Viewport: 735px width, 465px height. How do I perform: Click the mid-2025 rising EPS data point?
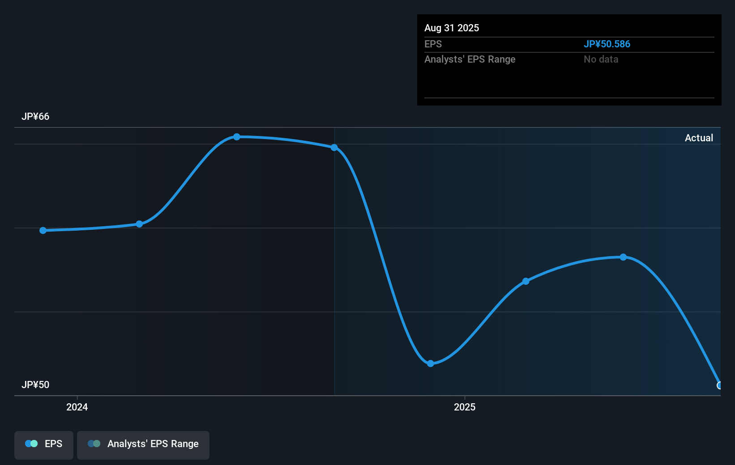coord(525,281)
